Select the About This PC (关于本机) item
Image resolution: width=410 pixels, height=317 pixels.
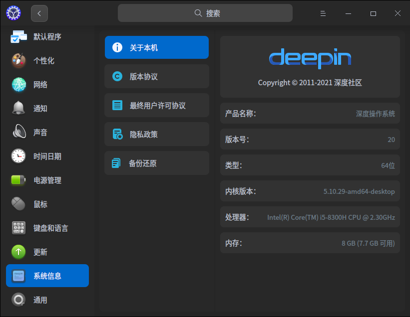click(x=156, y=48)
